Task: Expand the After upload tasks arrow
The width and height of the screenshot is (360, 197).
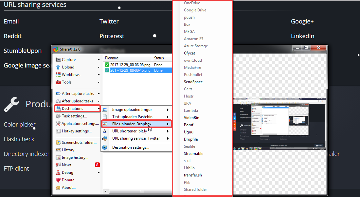Action: (x=99, y=101)
